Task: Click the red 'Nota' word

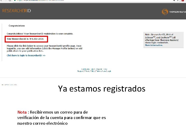Action: [22, 112]
